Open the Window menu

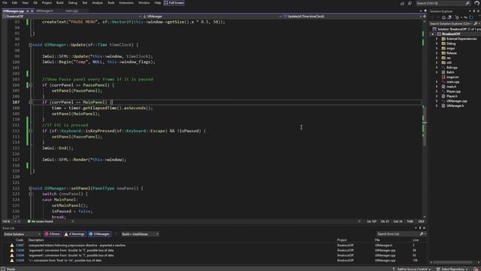click(144, 3)
